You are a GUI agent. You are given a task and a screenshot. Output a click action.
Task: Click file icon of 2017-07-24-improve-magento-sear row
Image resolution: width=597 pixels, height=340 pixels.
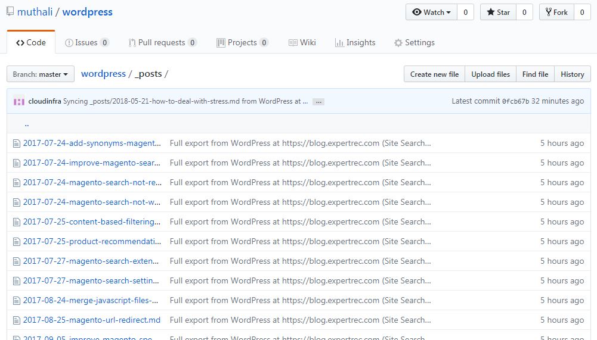tap(16, 163)
